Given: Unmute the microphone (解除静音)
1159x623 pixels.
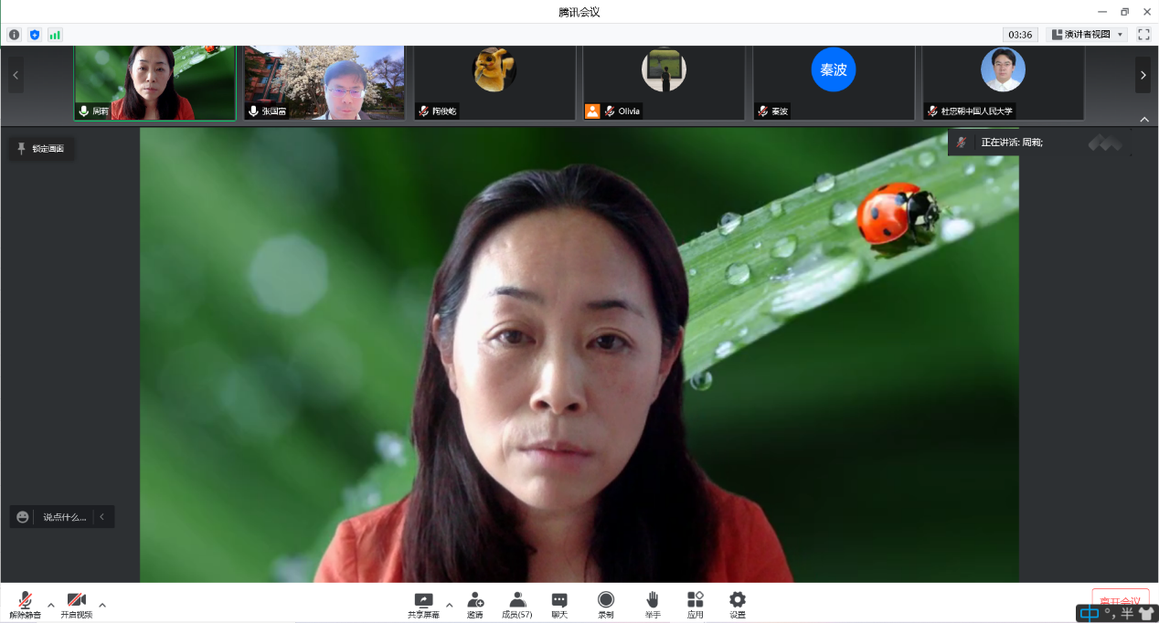Looking at the screenshot, I should tap(26, 604).
